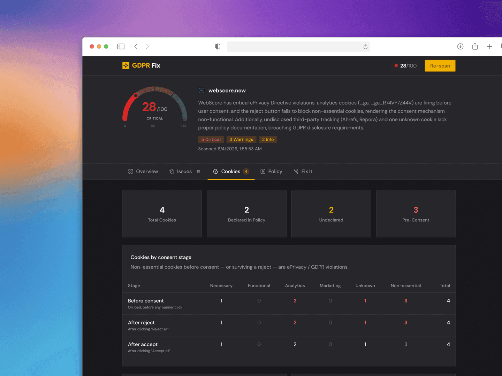Open the share sheet icon
This screenshot has height=376, width=502.
click(475, 46)
